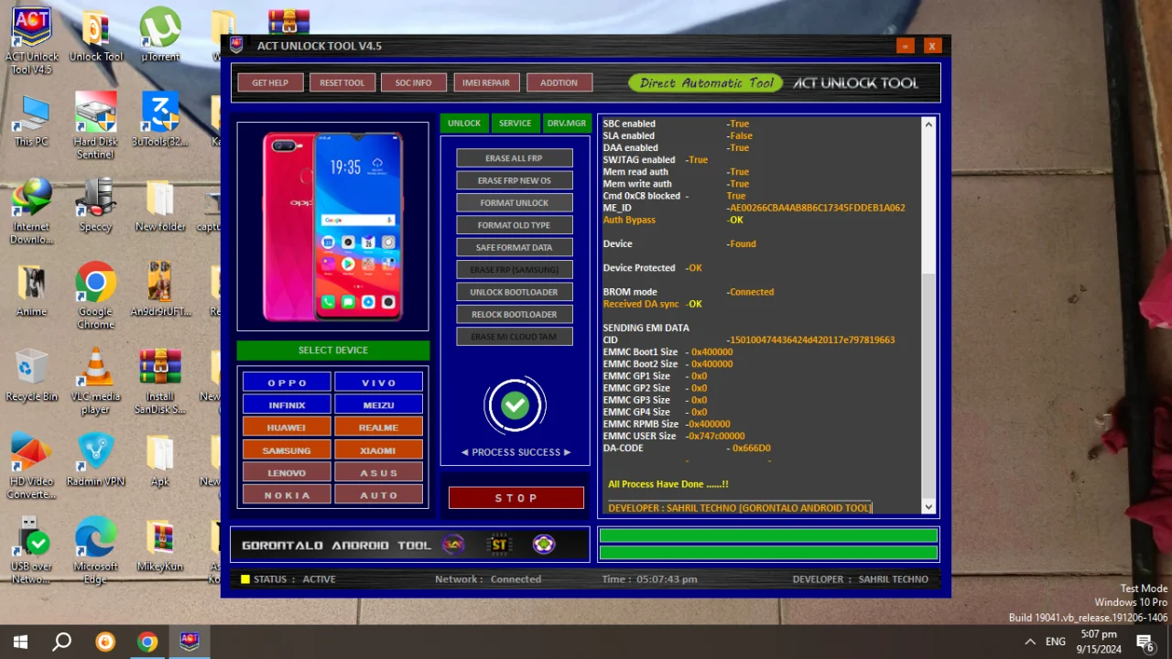This screenshot has width=1172, height=659.
Task: Choose the XIAOMI brand
Action: (378, 450)
